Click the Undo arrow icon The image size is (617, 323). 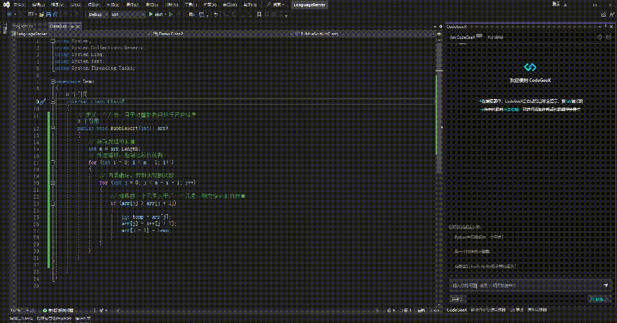click(66, 14)
